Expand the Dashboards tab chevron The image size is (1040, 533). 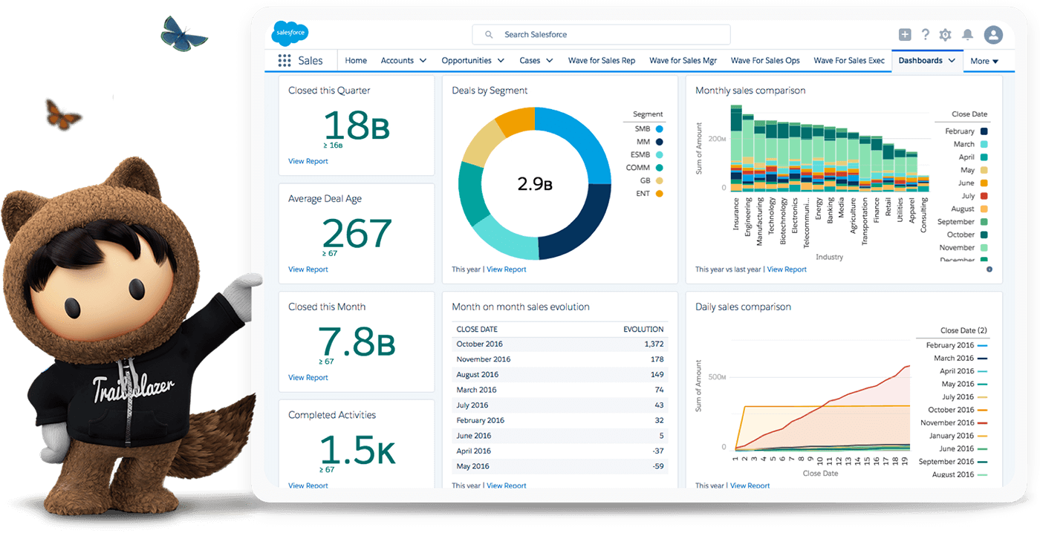pyautogui.click(x=951, y=61)
